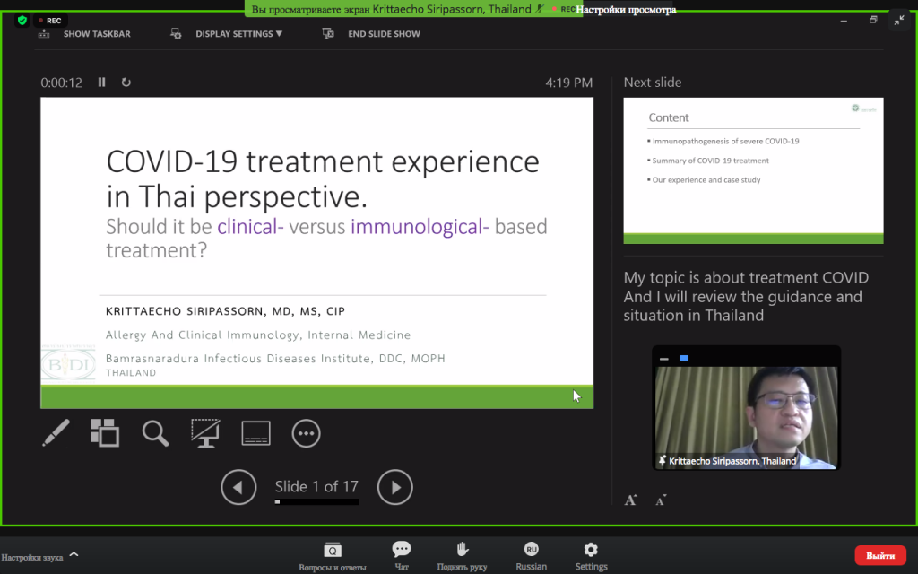918x574 pixels.
Task: Expand the Настройки звука audio arrow
Action: [74, 554]
